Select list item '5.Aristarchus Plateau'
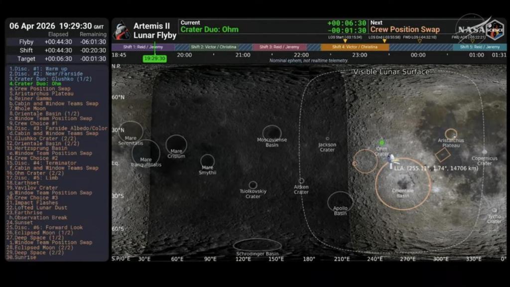The width and height of the screenshot is (510, 287). coord(41,93)
